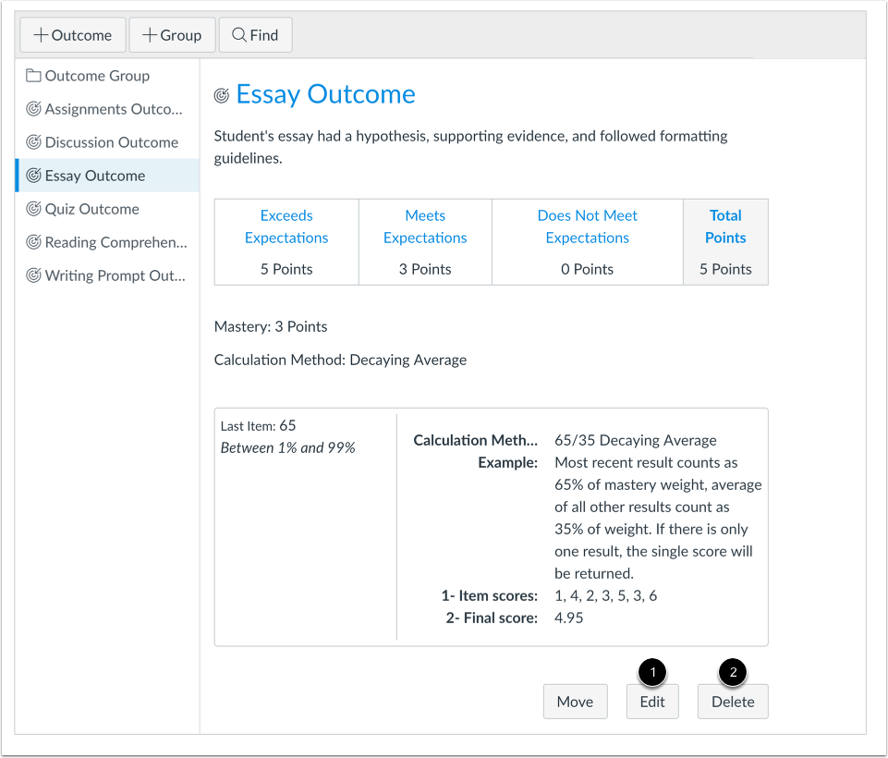The width and height of the screenshot is (888, 758).
Task: Click the outcome icon next to Essay Outcome heading
Action: 222,96
